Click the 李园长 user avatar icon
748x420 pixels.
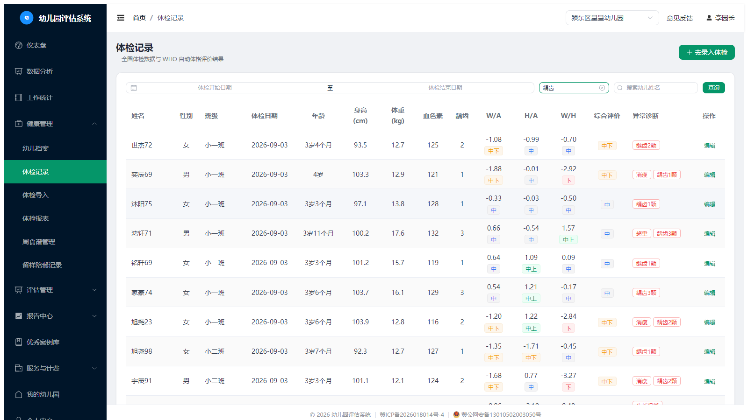click(709, 18)
